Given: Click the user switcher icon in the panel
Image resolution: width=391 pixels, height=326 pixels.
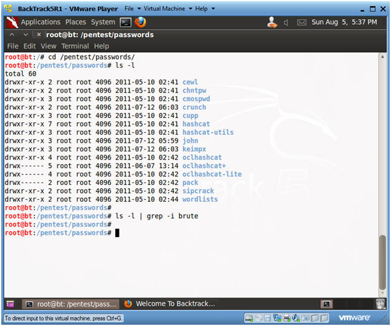Looking at the screenshot, I should pyautogui.click(x=272, y=22).
